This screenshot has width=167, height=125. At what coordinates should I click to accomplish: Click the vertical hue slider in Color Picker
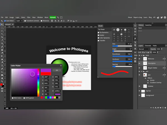pyautogui.click(x=38, y=82)
